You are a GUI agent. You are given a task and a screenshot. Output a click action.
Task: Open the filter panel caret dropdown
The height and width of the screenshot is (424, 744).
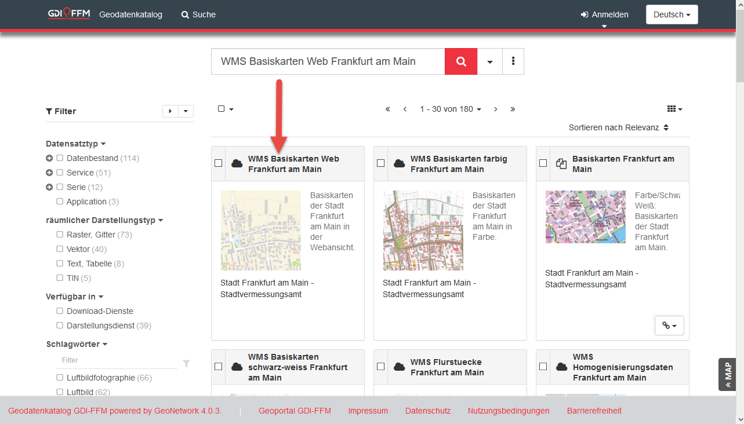(x=186, y=111)
